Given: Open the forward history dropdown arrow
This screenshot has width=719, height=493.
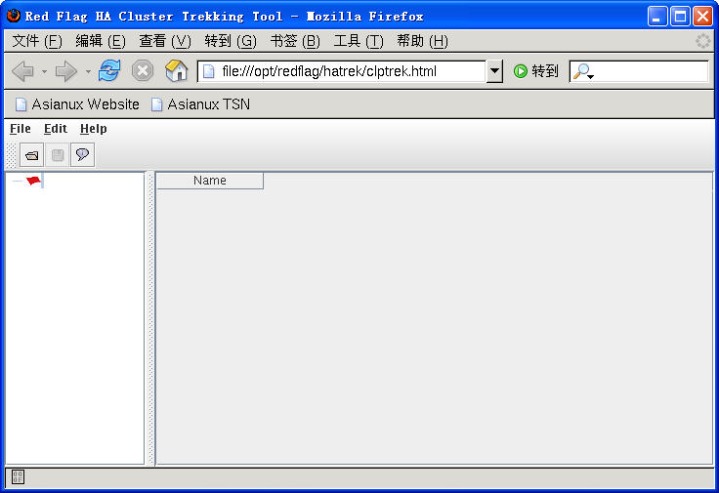Looking at the screenshot, I should click(x=88, y=72).
